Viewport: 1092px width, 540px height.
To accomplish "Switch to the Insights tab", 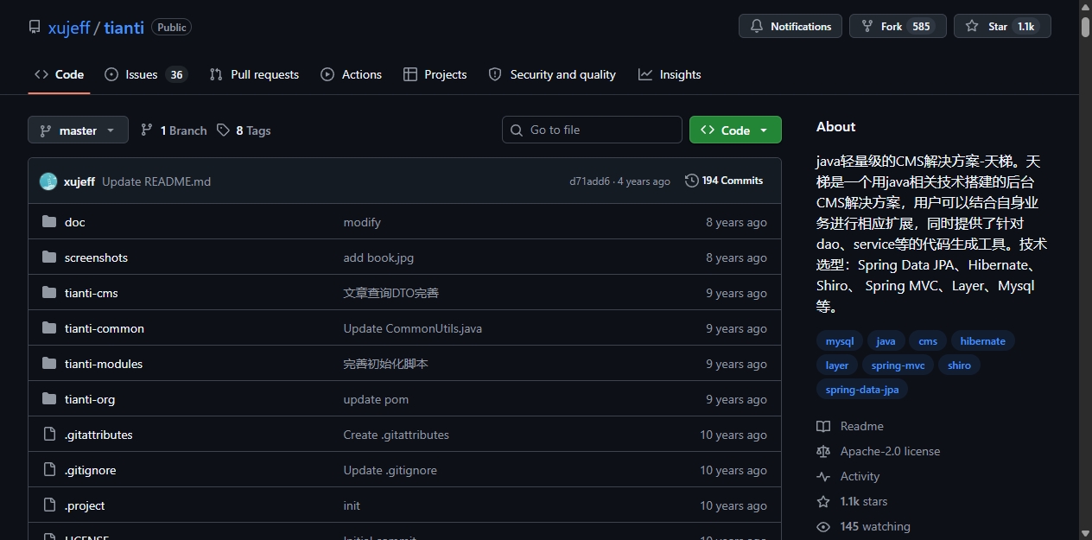I will (x=670, y=74).
